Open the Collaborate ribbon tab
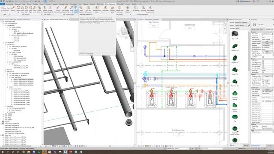 73,4
